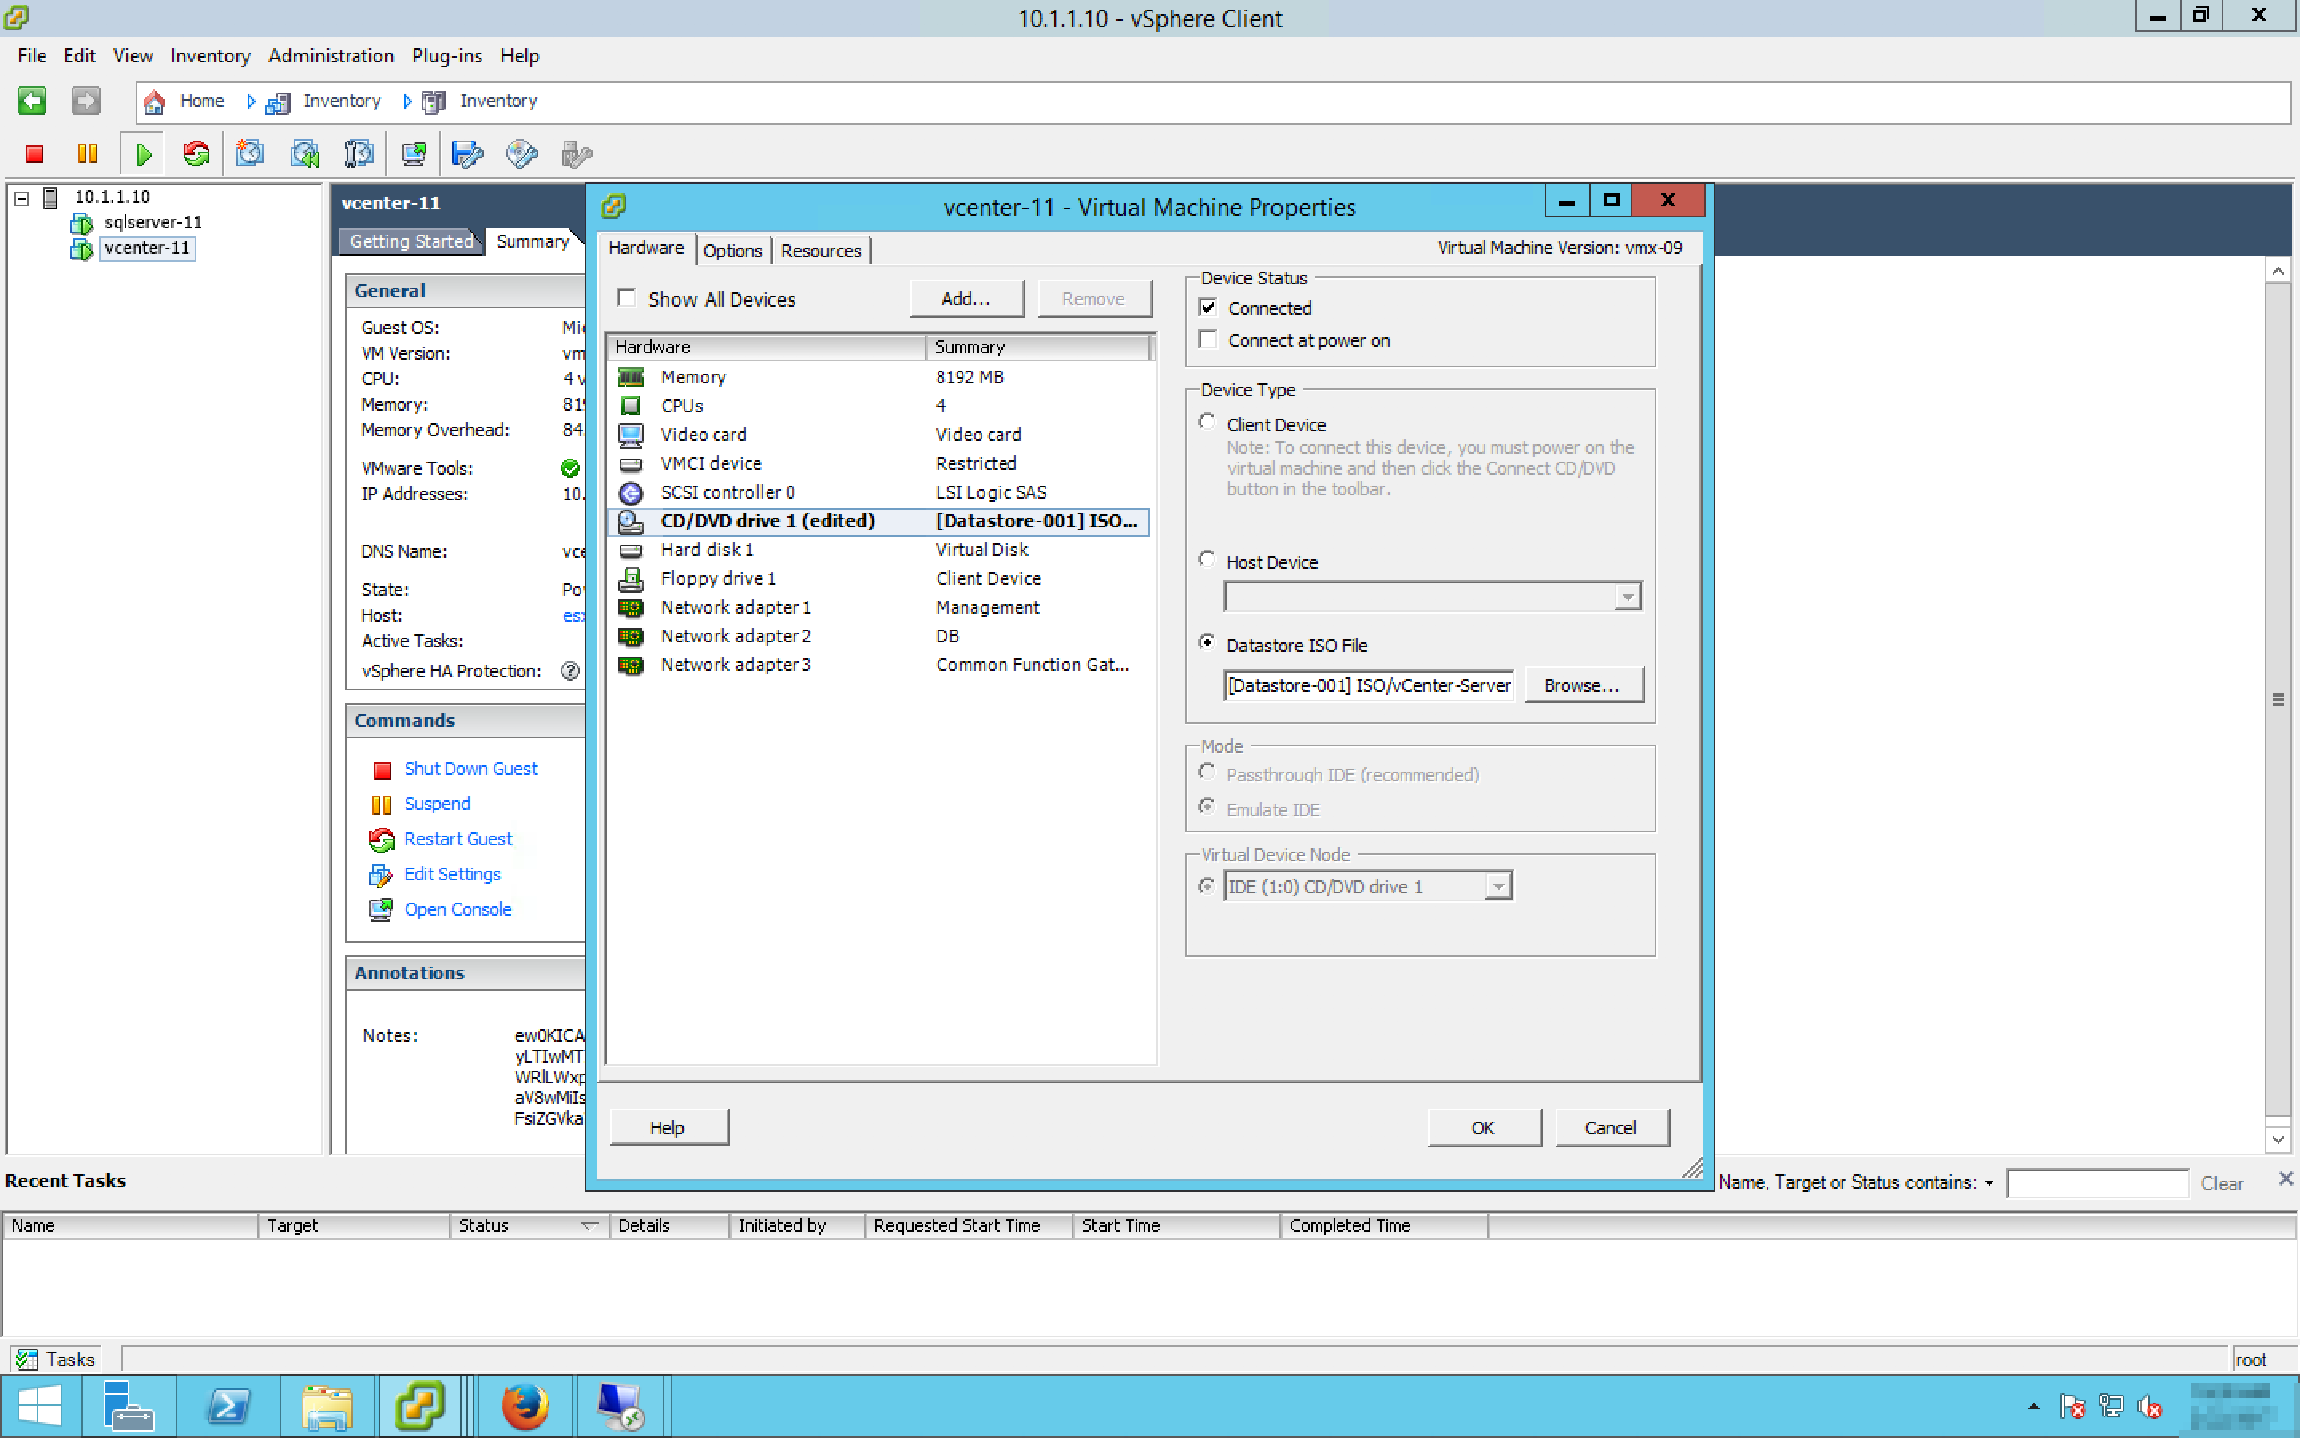The width and height of the screenshot is (2300, 1438).
Task: Open the Name, Target or Status filter dropdown
Action: 1989,1183
